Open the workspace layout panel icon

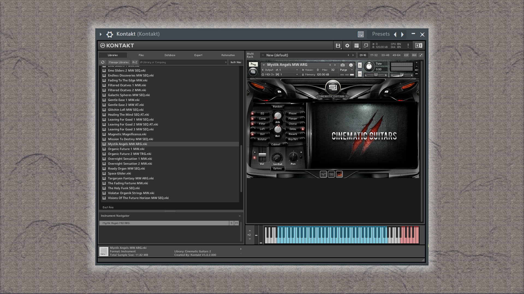click(x=356, y=45)
